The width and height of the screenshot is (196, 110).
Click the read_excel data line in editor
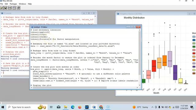(x=73, y=46)
